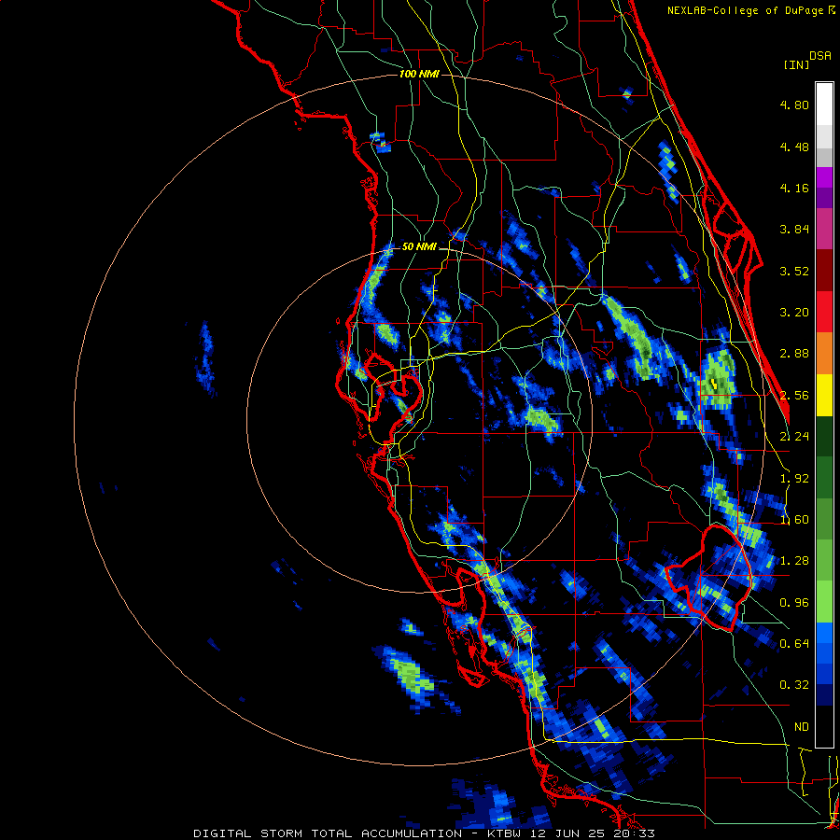Select the orange legend swatch
Viewport: 840px width, 840px height.
point(824,354)
